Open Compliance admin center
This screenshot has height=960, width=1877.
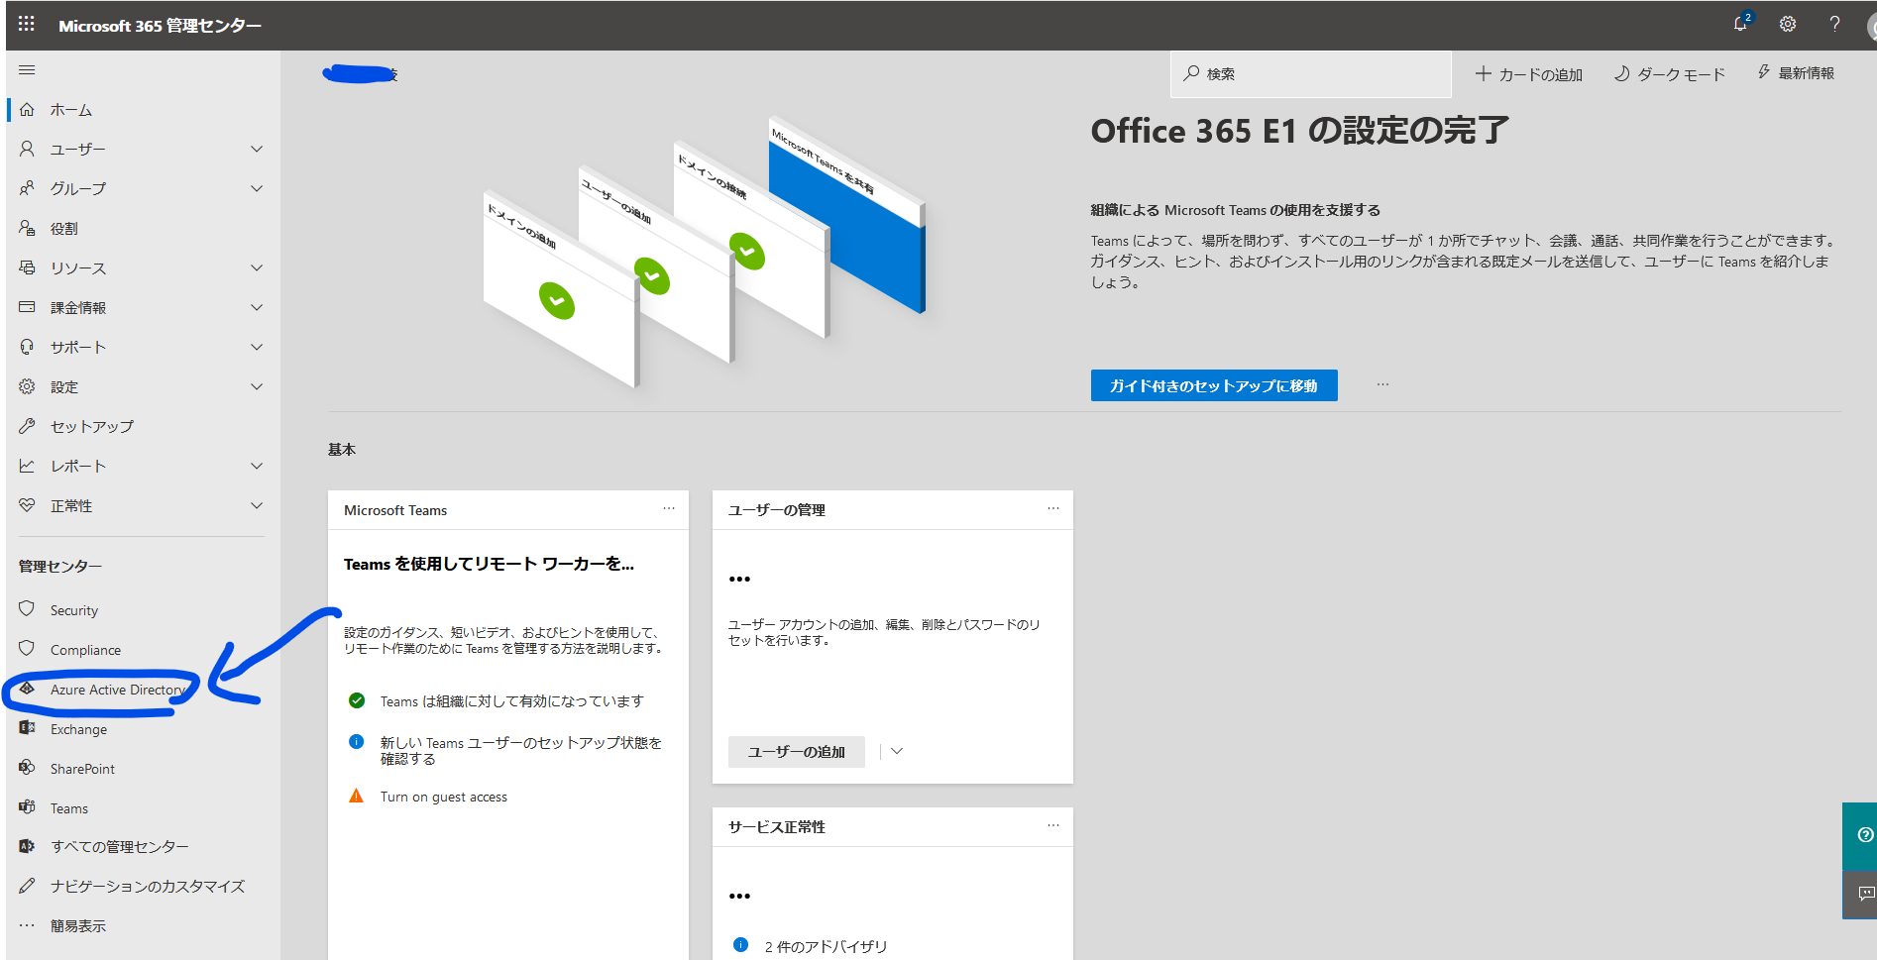tap(86, 650)
